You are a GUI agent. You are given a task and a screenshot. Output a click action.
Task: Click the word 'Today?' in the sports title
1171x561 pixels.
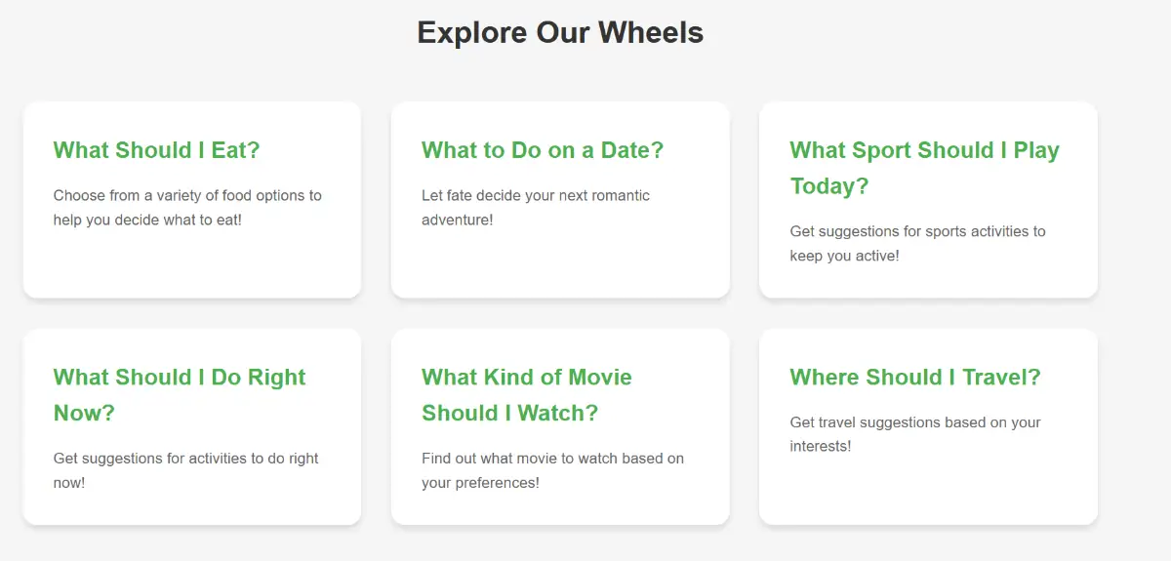tap(828, 186)
